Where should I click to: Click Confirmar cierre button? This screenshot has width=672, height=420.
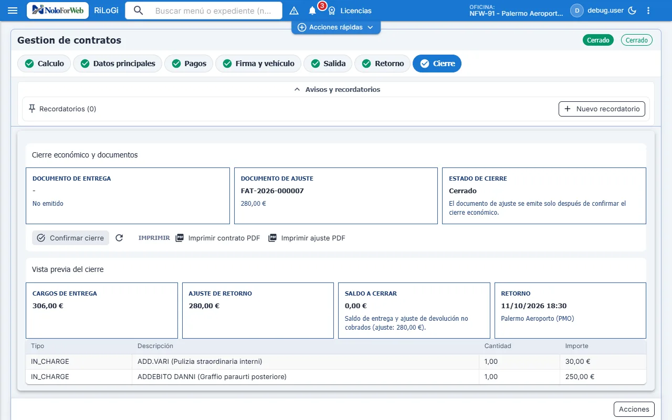pyautogui.click(x=70, y=238)
